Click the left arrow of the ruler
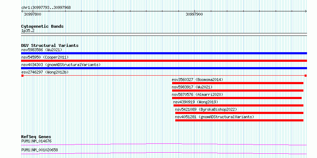317x158 pixels. (x=22, y=11)
